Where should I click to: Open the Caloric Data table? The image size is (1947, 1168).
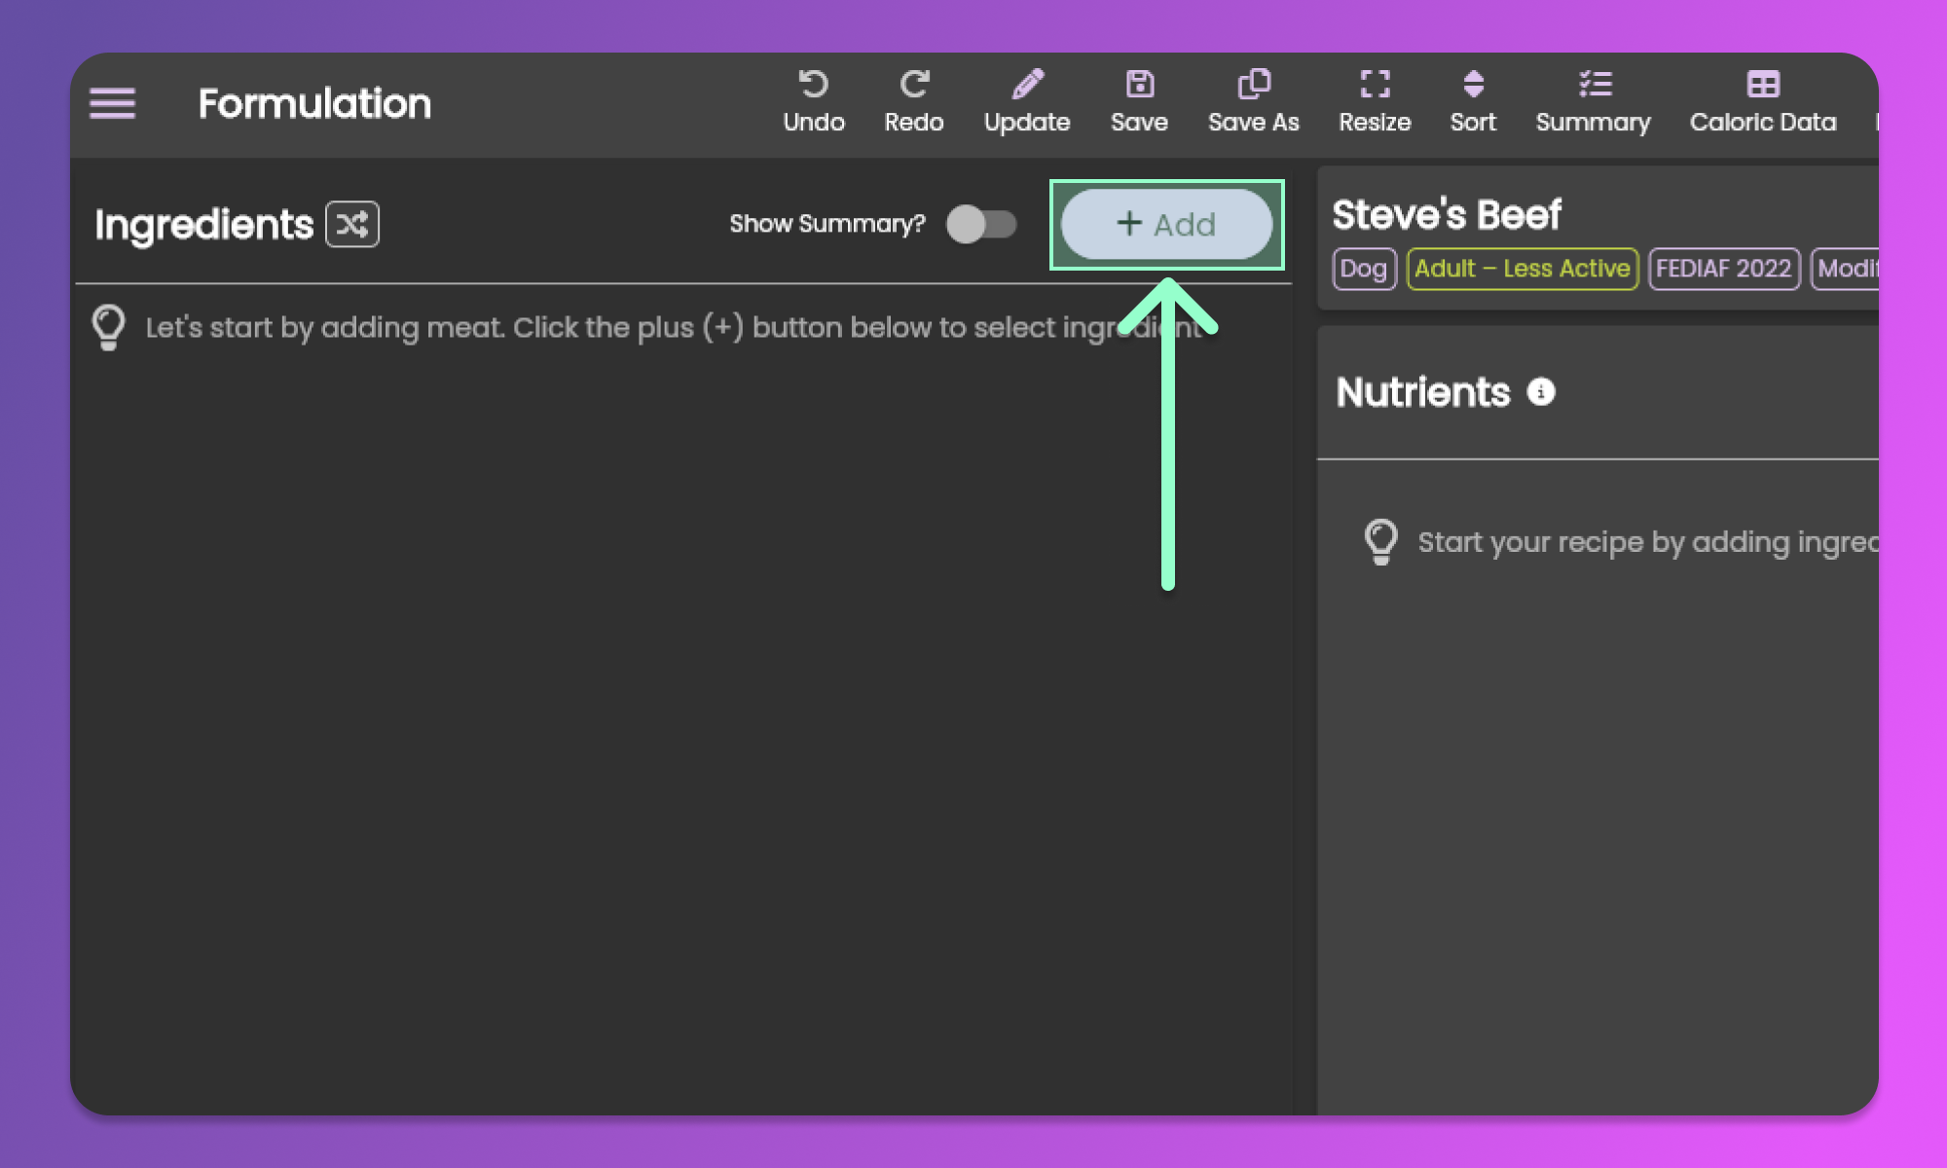[x=1762, y=85]
